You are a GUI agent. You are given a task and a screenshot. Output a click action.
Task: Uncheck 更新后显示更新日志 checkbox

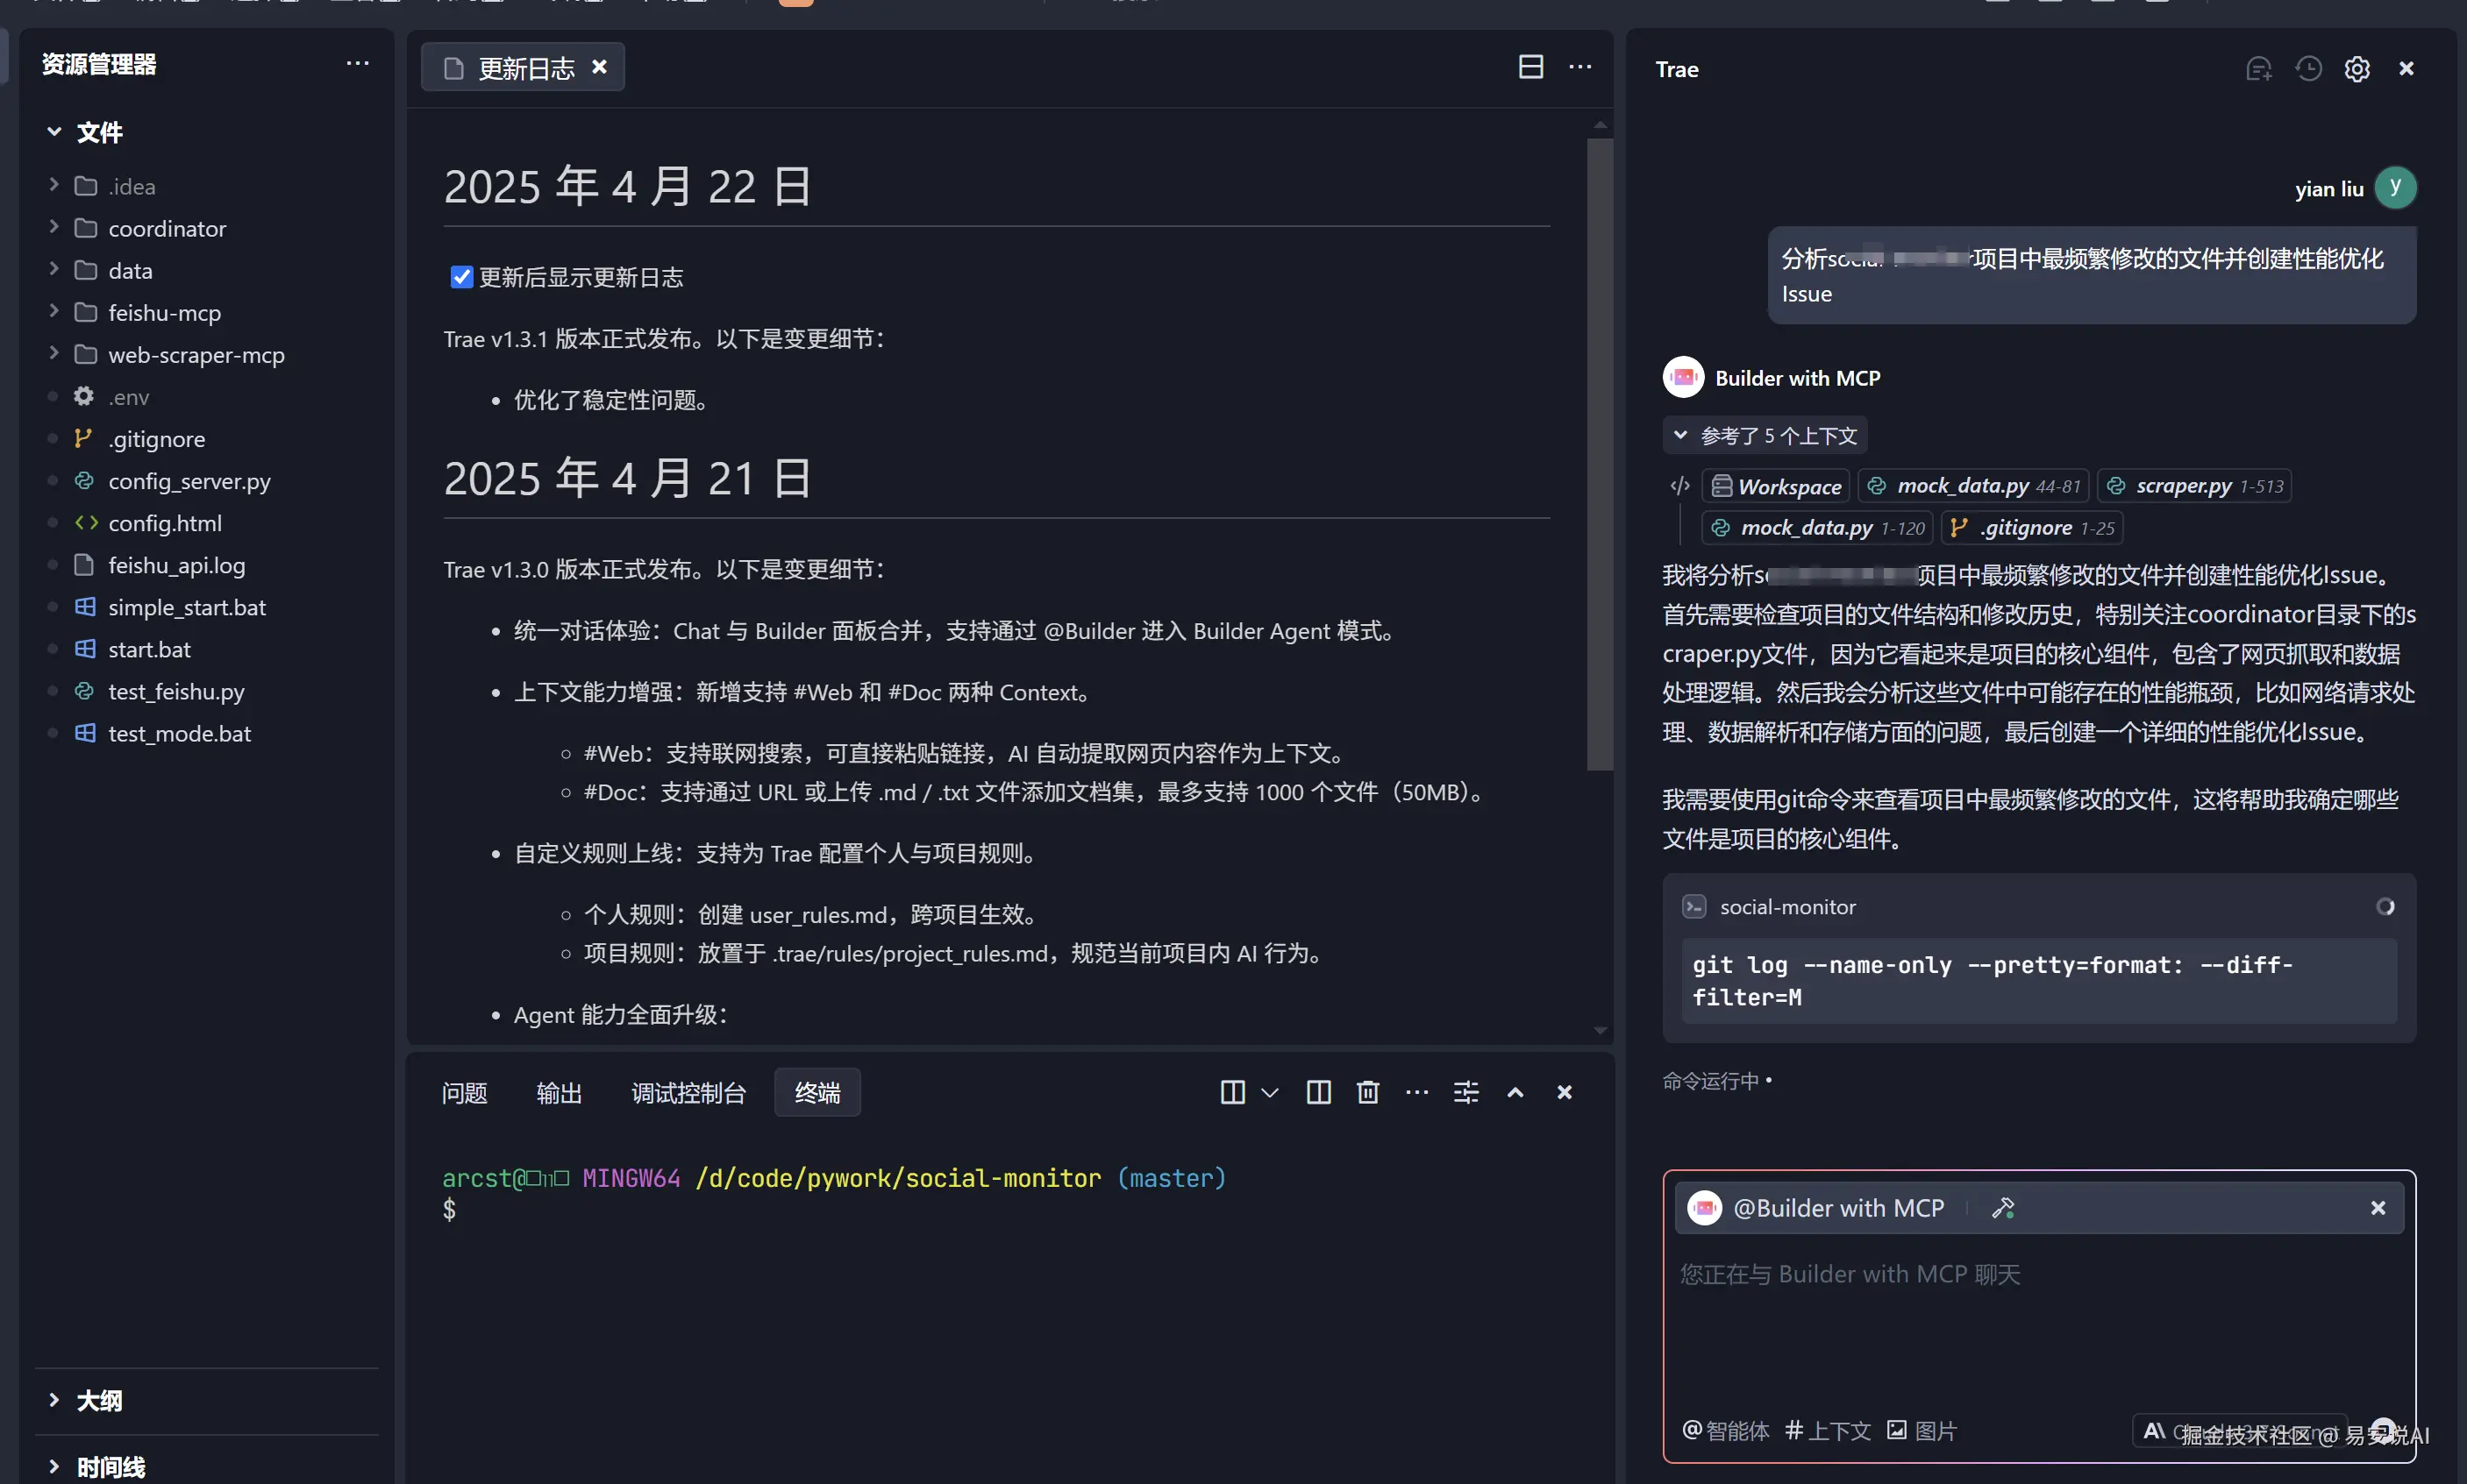pos(461,277)
